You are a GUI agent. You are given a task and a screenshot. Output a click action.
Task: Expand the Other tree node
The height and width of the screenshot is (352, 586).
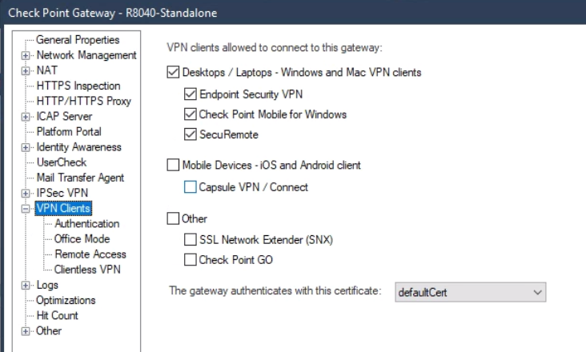(x=26, y=331)
